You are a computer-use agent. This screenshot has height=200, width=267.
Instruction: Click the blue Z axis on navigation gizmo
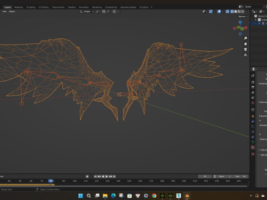[240, 22]
